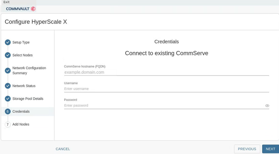The height and width of the screenshot is (154, 279).
Task: Click the Select Nodes checkmark icon
Action: [8, 55]
